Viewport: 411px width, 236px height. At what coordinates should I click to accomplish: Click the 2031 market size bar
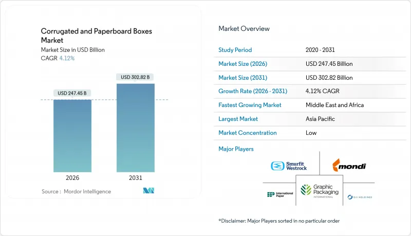tap(136, 128)
